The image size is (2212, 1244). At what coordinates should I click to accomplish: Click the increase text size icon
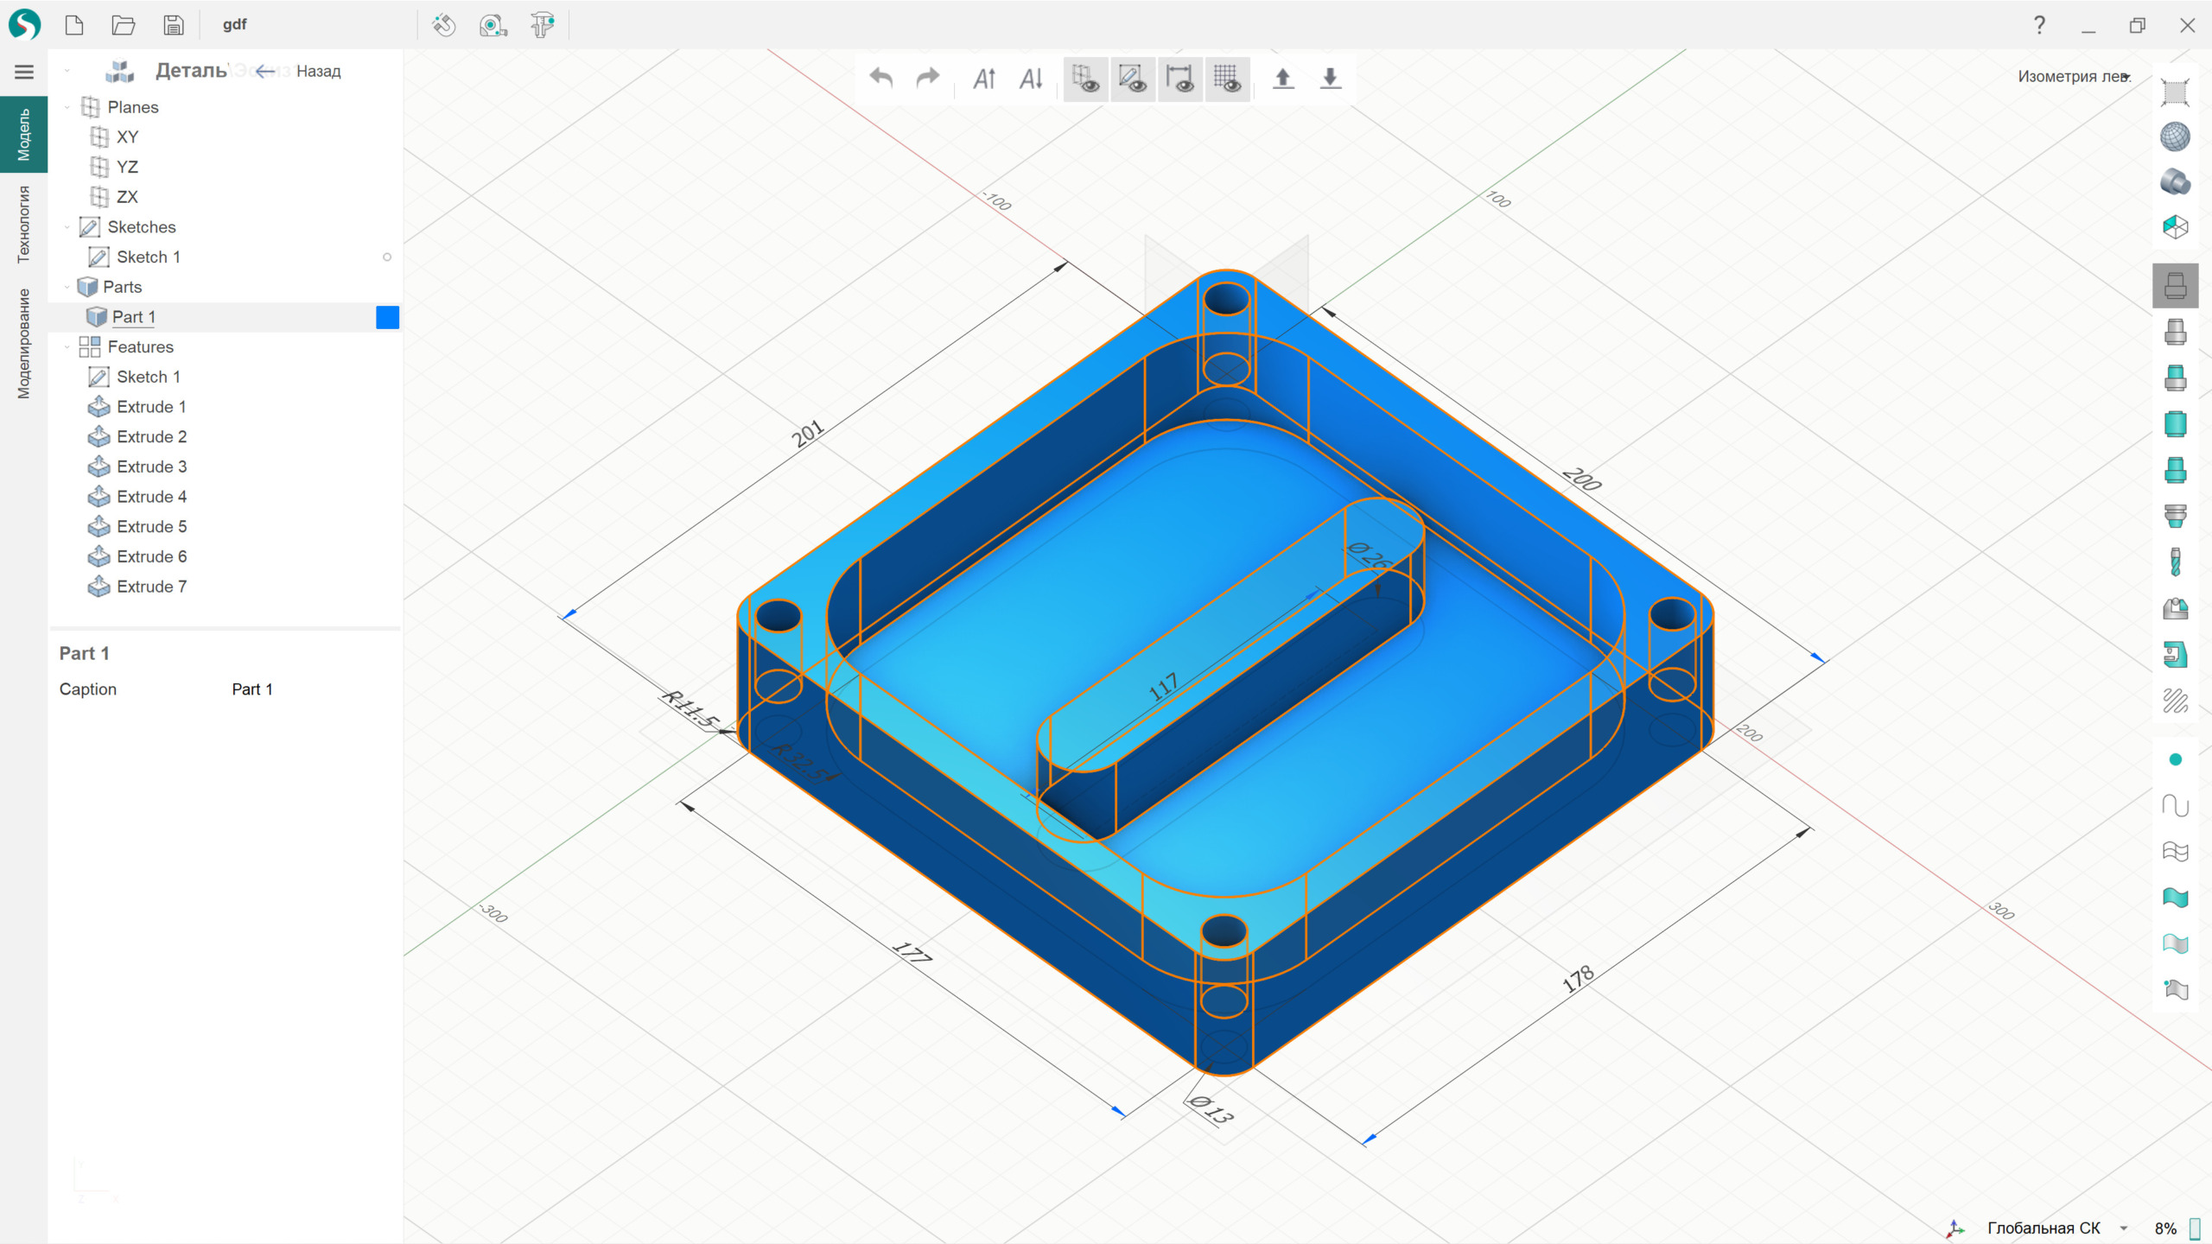pos(984,79)
